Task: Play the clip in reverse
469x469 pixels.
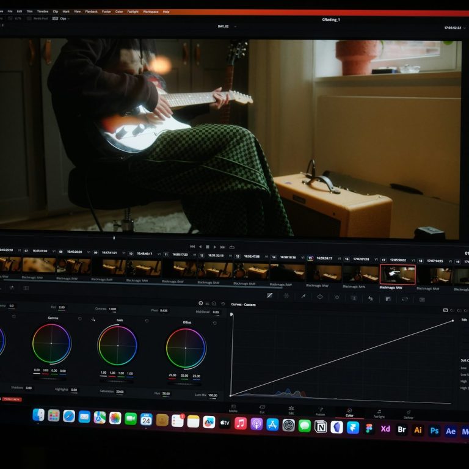Action: [200, 247]
